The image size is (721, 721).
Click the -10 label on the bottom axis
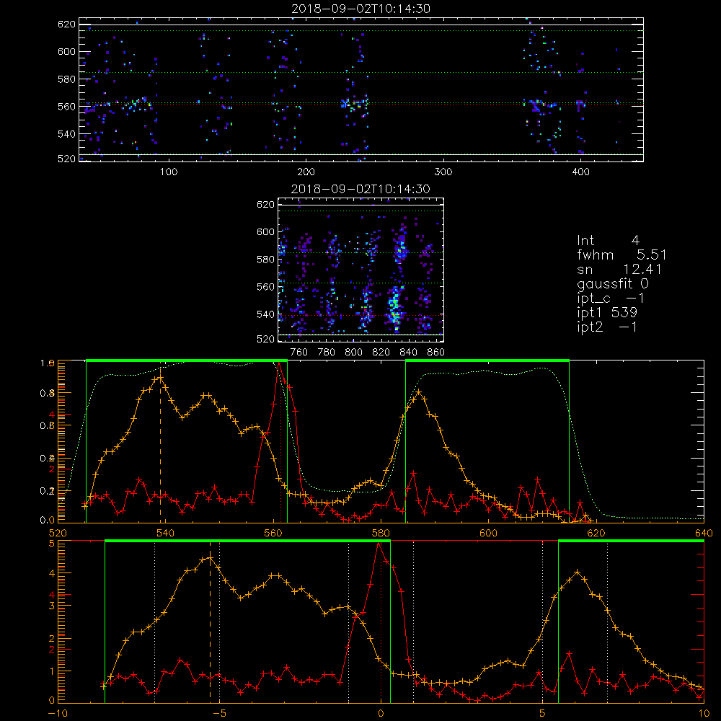(58, 713)
